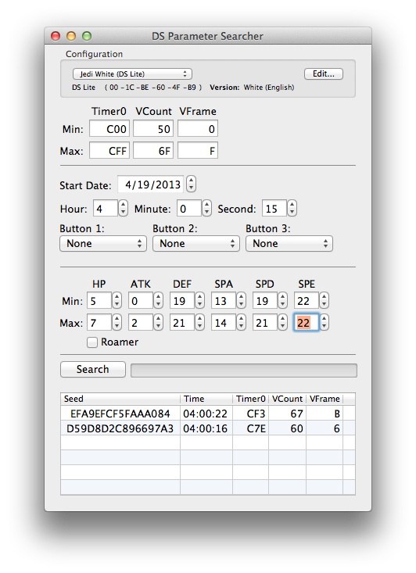Enable the Roamer checkbox
This screenshot has height=573, width=416.
pos(92,342)
